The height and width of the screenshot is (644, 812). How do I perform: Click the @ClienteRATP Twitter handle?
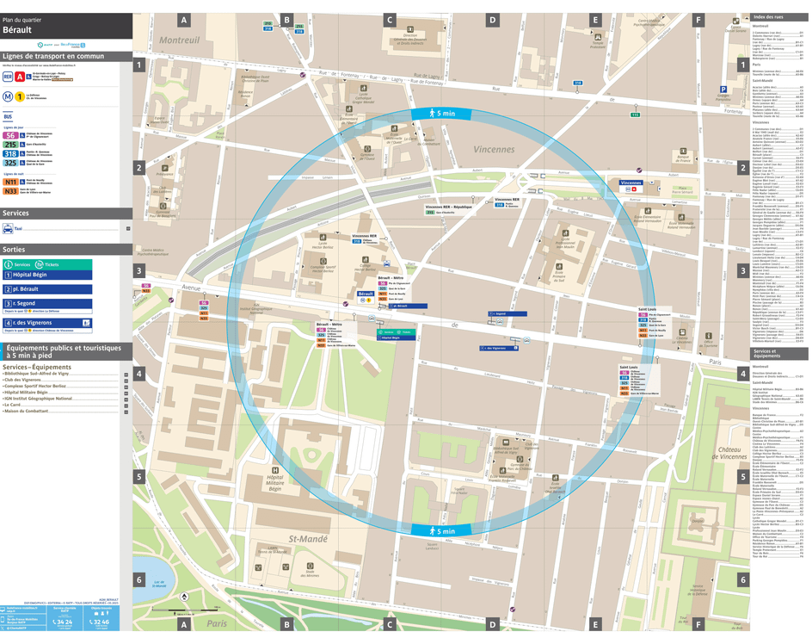click(x=17, y=629)
